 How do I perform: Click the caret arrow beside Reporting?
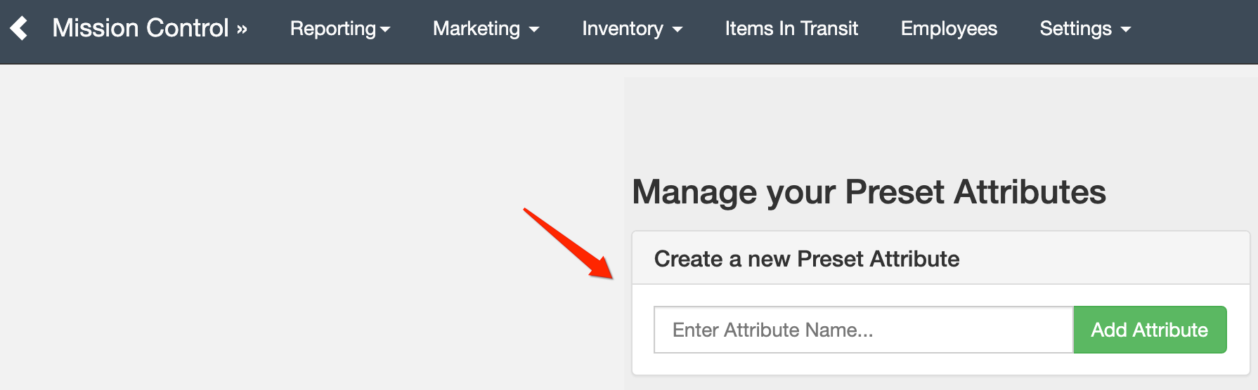[385, 30]
